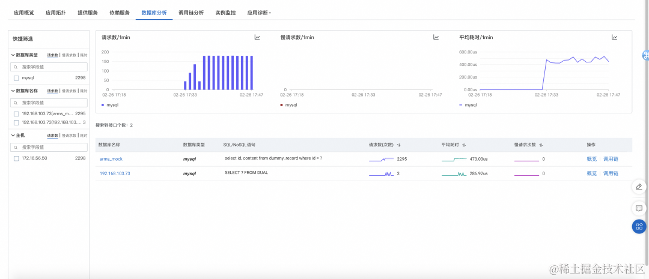Screen dimensions: 649x279
Task: Toggle mysql legend marker in 慢请求数 chart
Action: click(x=281, y=105)
